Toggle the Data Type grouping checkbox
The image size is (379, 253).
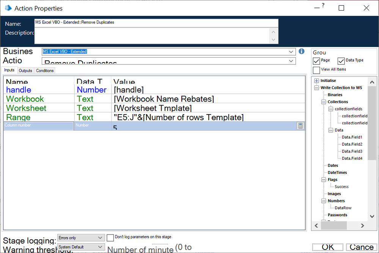(x=341, y=61)
